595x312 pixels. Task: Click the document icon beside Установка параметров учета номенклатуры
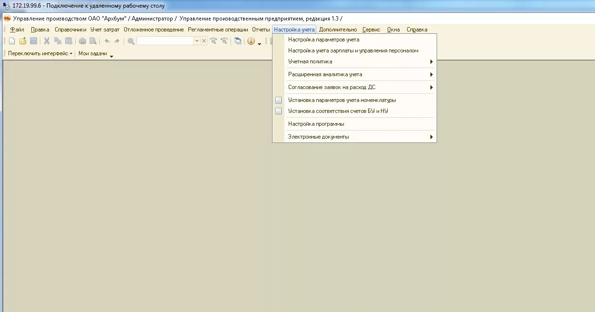tap(278, 100)
